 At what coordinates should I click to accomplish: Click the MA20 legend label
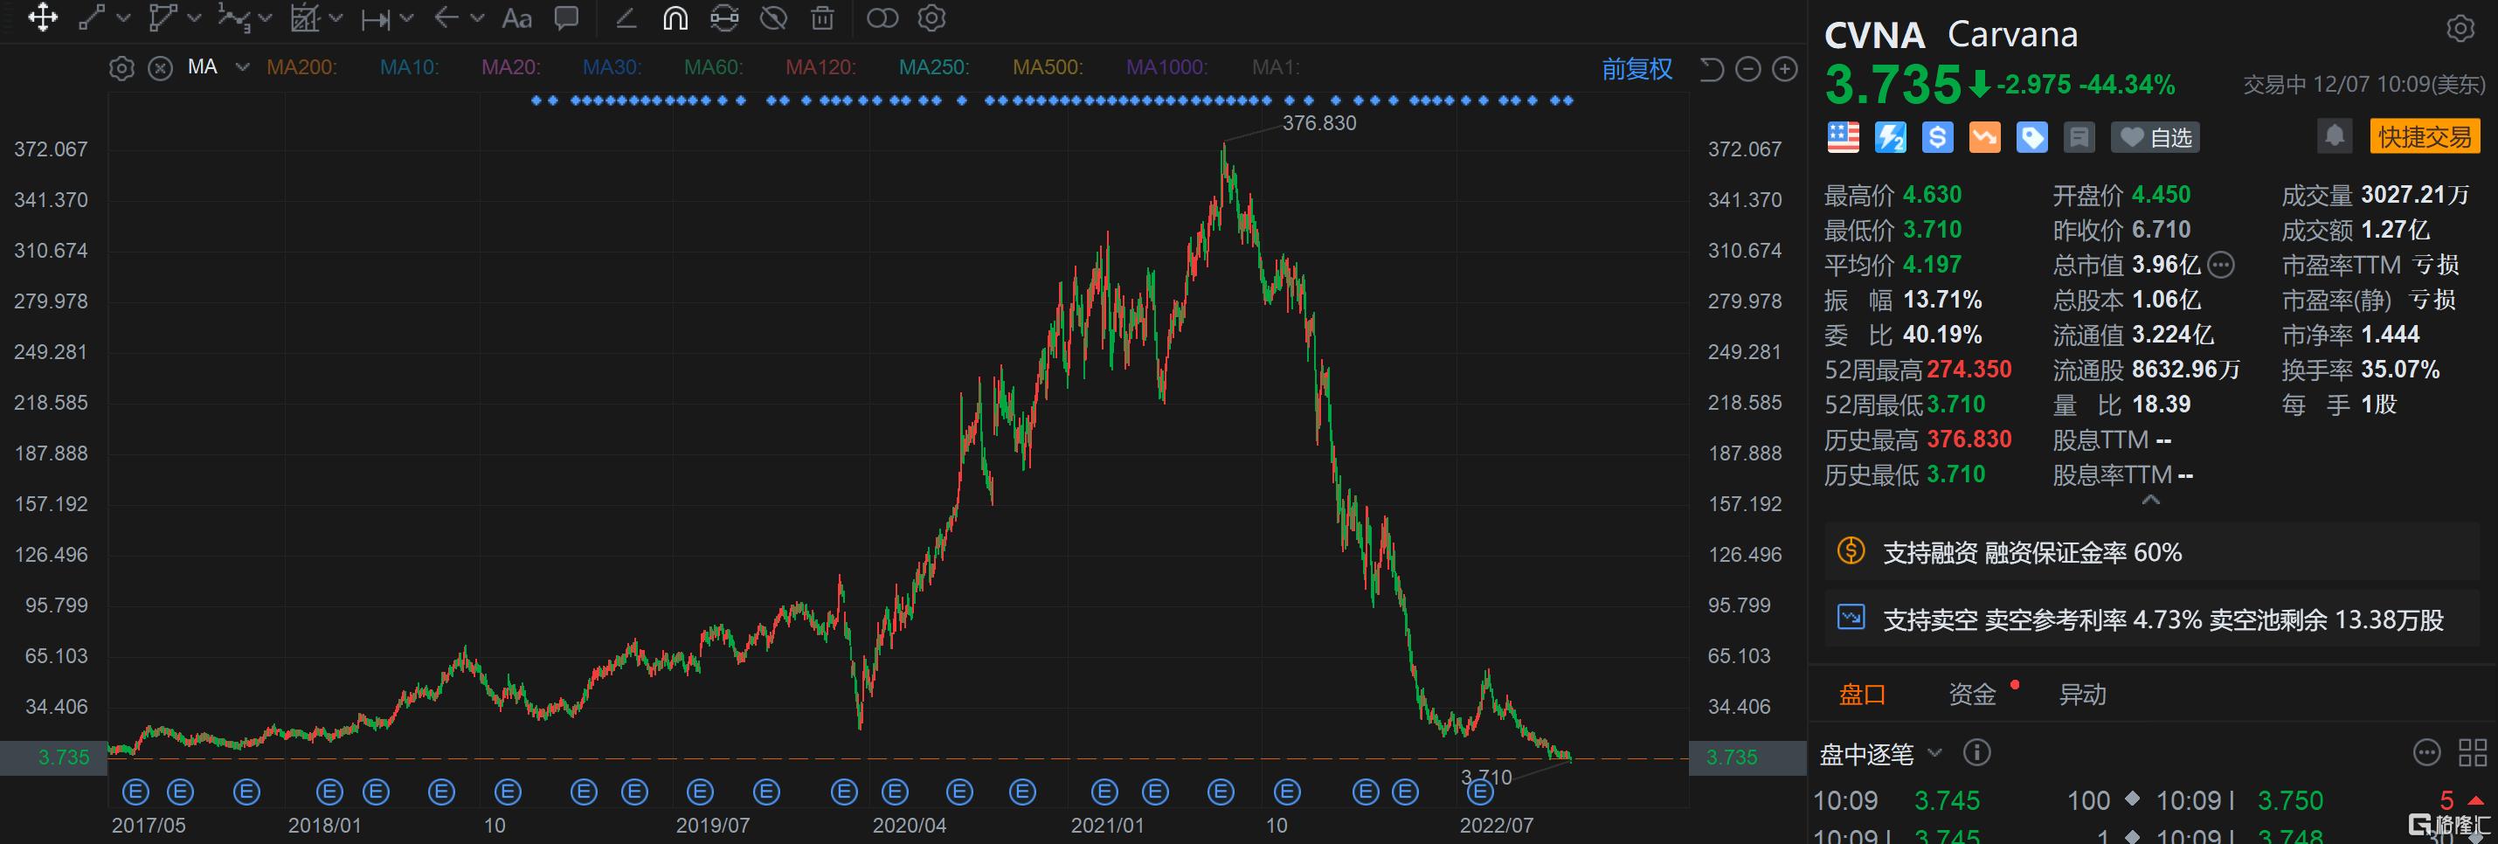coord(511,67)
